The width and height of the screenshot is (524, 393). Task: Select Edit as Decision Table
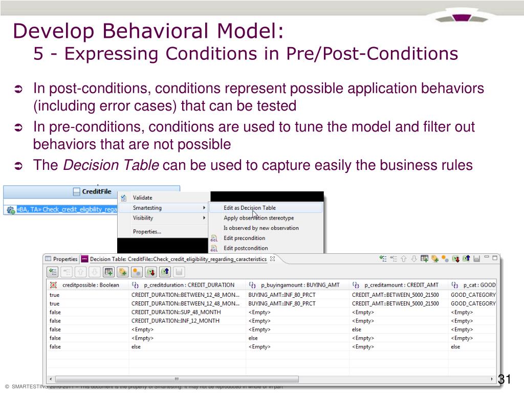point(266,208)
